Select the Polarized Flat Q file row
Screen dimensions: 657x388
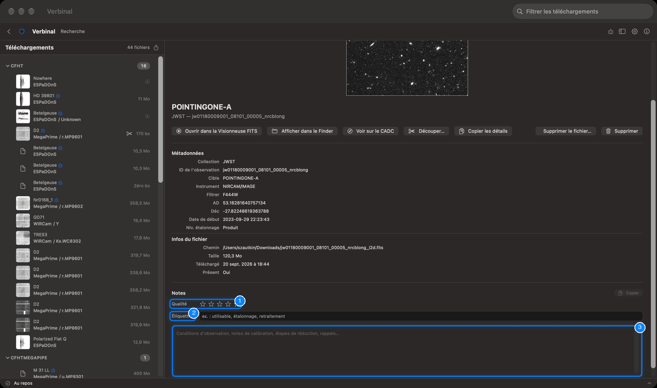[82, 342]
